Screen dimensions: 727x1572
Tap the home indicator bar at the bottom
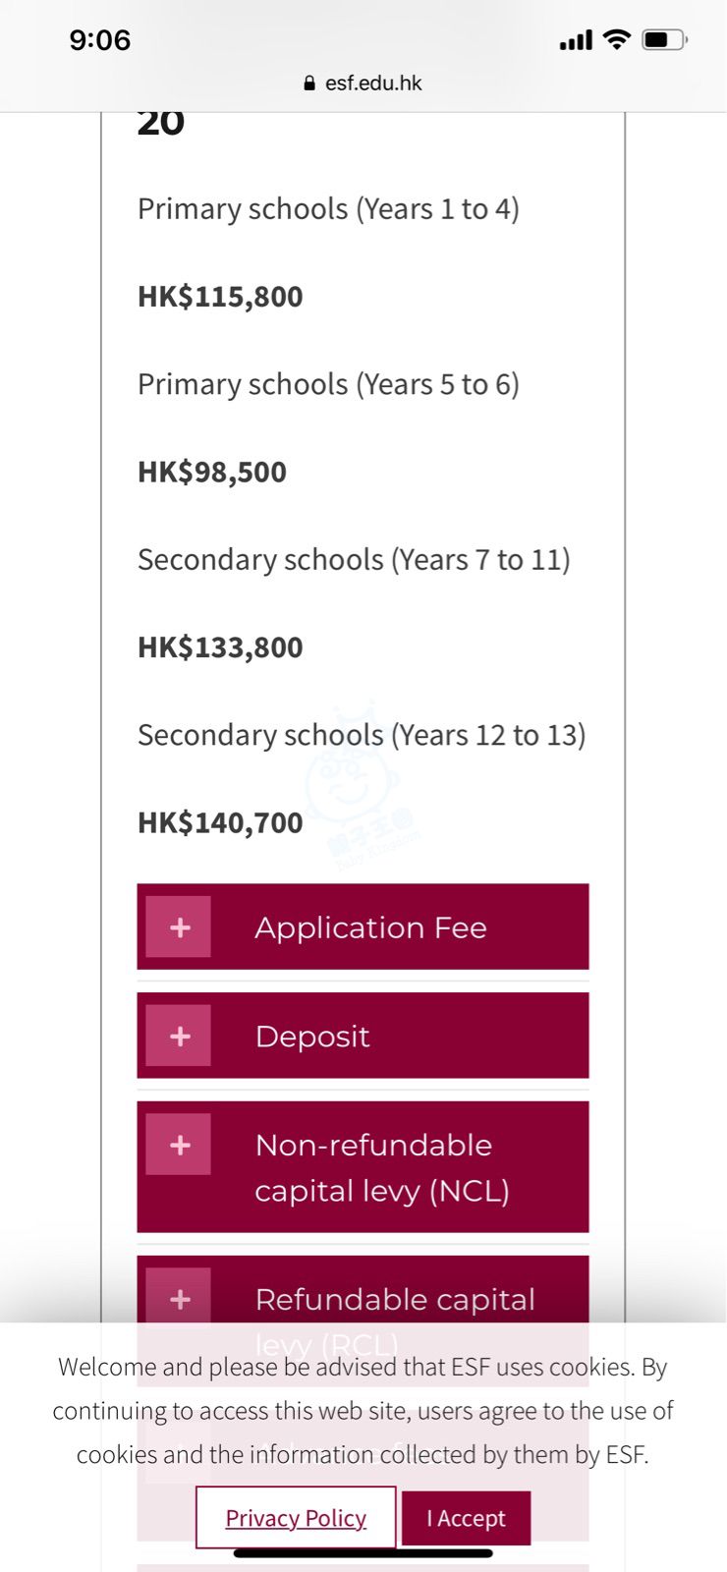click(363, 1553)
